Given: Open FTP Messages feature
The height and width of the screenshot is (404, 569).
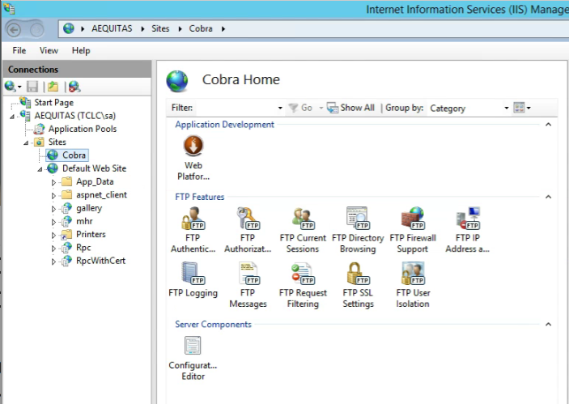Looking at the screenshot, I should point(248,285).
